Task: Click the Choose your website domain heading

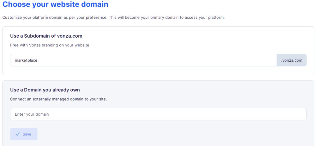Action: coord(55,4)
